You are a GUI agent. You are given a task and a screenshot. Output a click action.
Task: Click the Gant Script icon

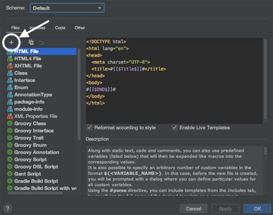click(x=10, y=174)
